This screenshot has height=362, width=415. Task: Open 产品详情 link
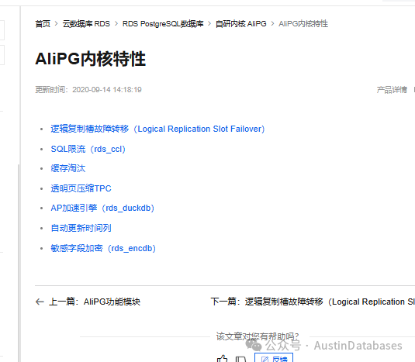(392, 90)
